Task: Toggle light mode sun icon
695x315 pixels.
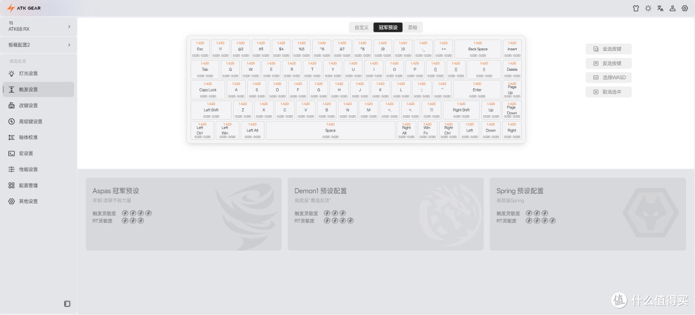Action: point(648,8)
